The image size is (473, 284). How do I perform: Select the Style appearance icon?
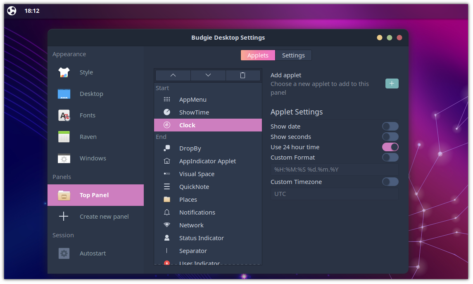64,72
